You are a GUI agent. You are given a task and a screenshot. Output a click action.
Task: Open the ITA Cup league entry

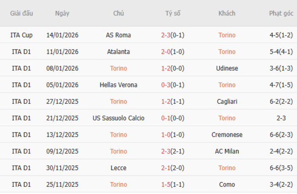(21, 35)
